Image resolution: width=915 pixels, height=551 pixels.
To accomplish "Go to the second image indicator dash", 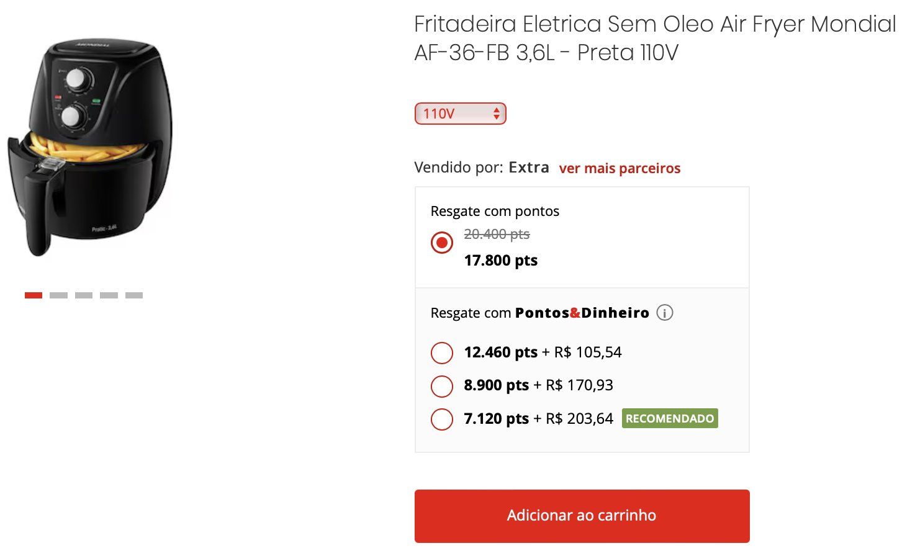I will click(58, 295).
